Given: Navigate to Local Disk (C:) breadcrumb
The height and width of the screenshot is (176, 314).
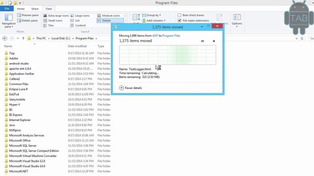Looking at the screenshot, I should pyautogui.click(x=61, y=38).
